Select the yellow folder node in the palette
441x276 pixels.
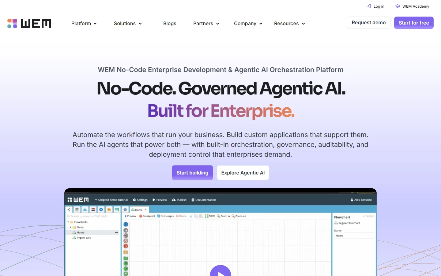(126, 252)
